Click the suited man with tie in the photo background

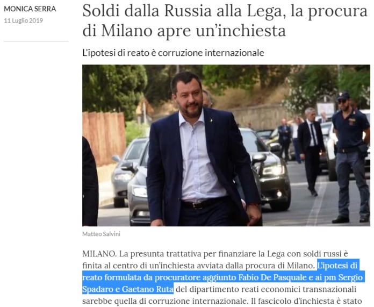[310, 151]
